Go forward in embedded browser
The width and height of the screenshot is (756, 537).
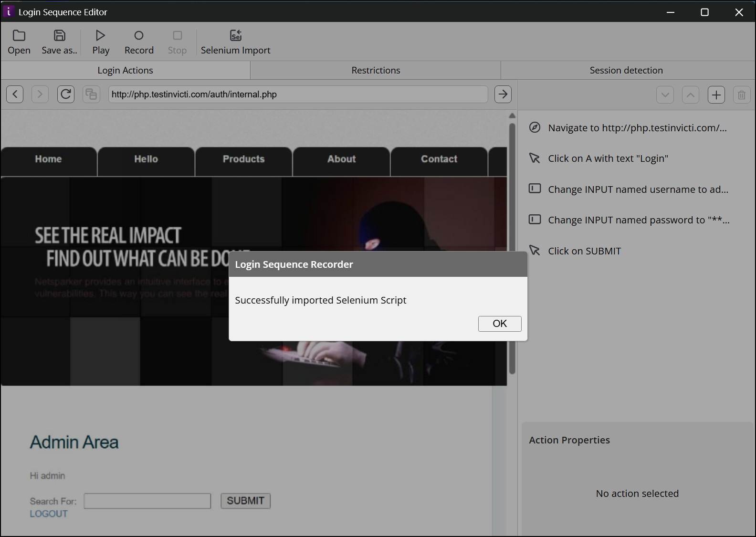pyautogui.click(x=40, y=94)
